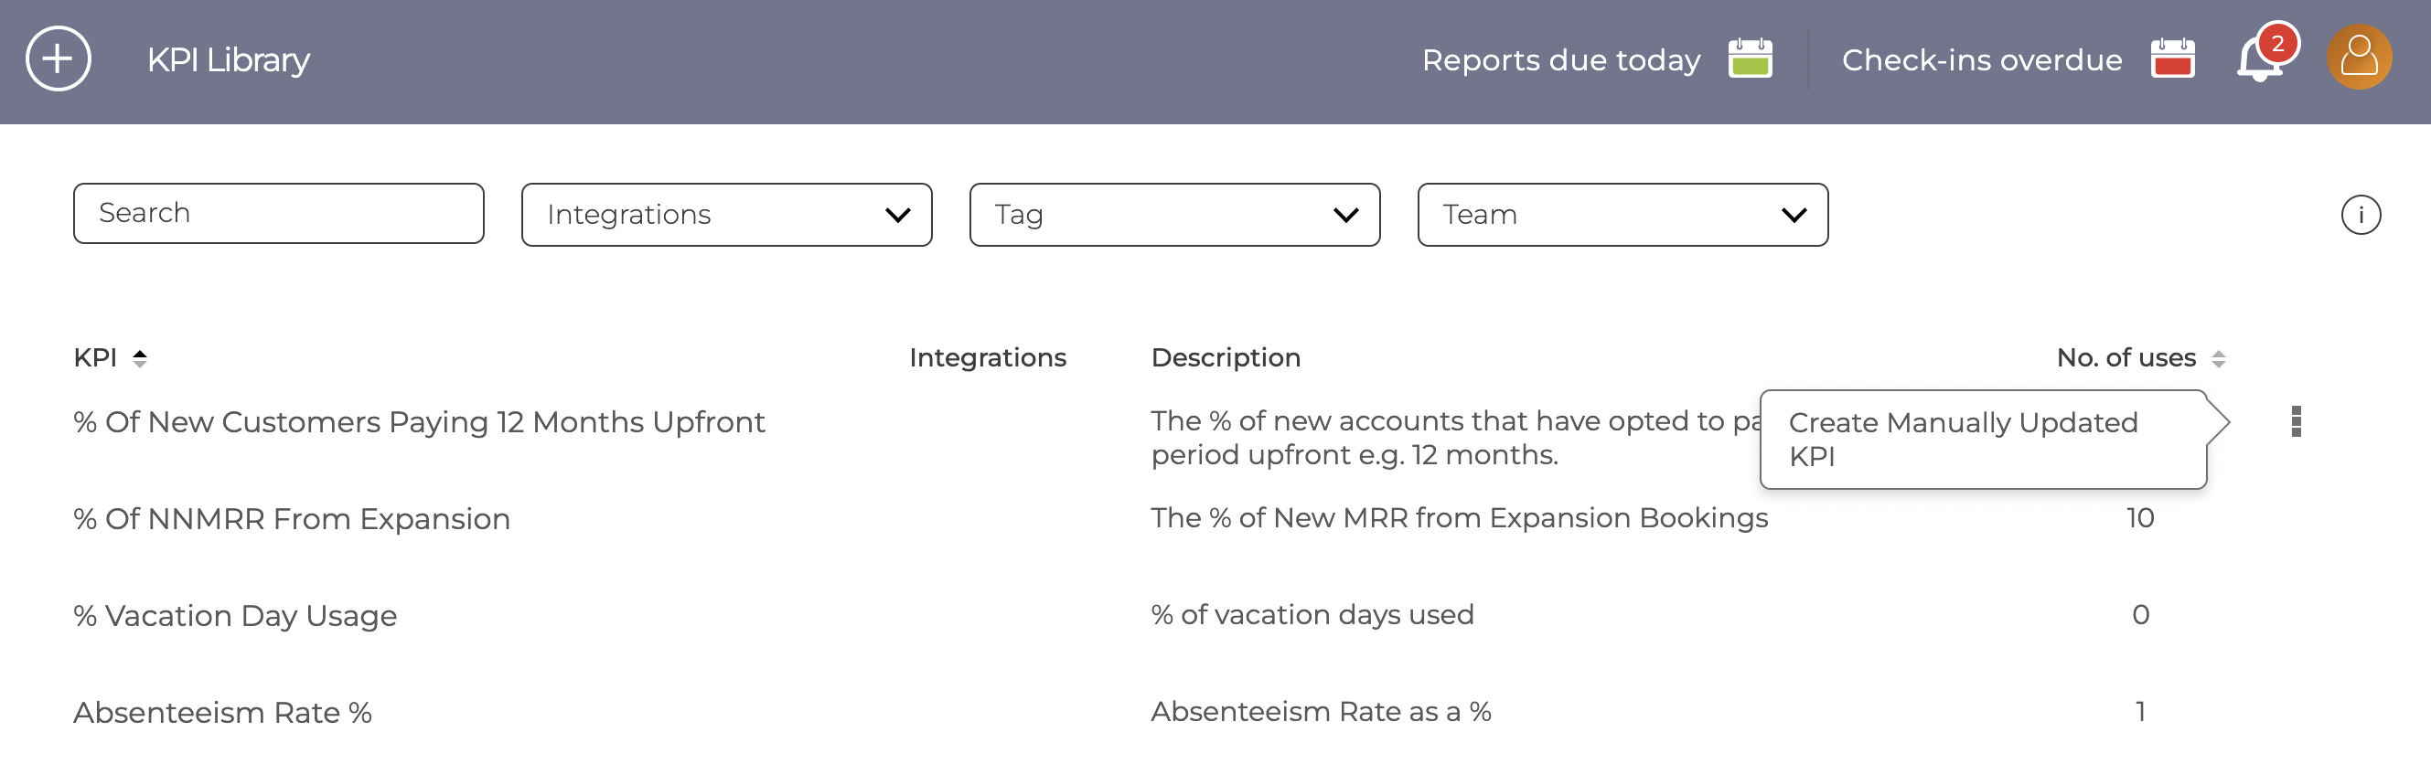Expand the Team filter dropdown

[x=1622, y=215]
